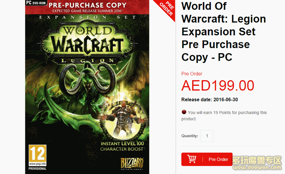The width and height of the screenshot is (285, 174).
Task: Click the red Pre Order status text
Action: tap(192, 74)
